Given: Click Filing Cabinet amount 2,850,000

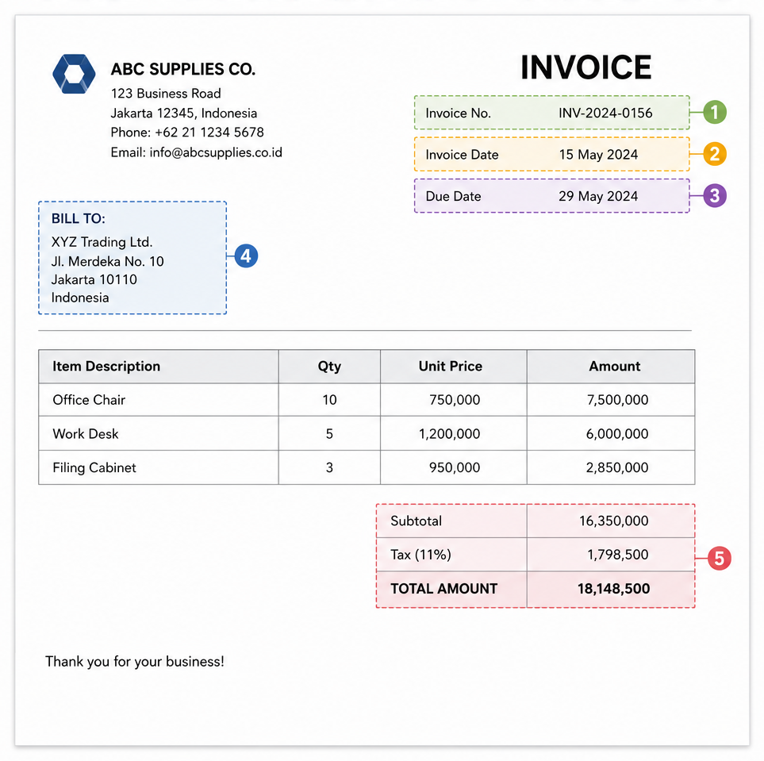Looking at the screenshot, I should [x=617, y=467].
